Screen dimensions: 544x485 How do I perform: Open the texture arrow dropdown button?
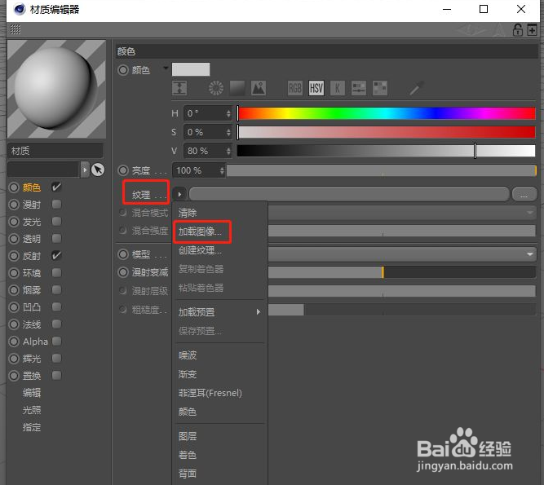click(x=179, y=195)
